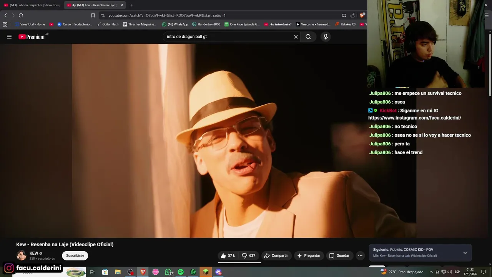Open the YouTube hamburger guide menu
492x277 pixels.
[9, 37]
